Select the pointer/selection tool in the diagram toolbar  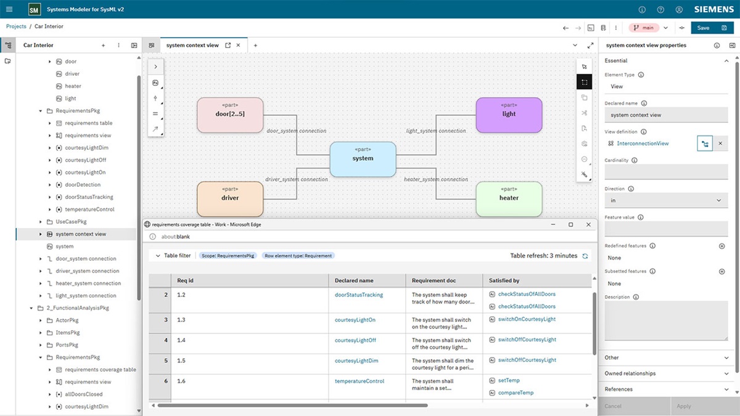pyautogui.click(x=584, y=66)
